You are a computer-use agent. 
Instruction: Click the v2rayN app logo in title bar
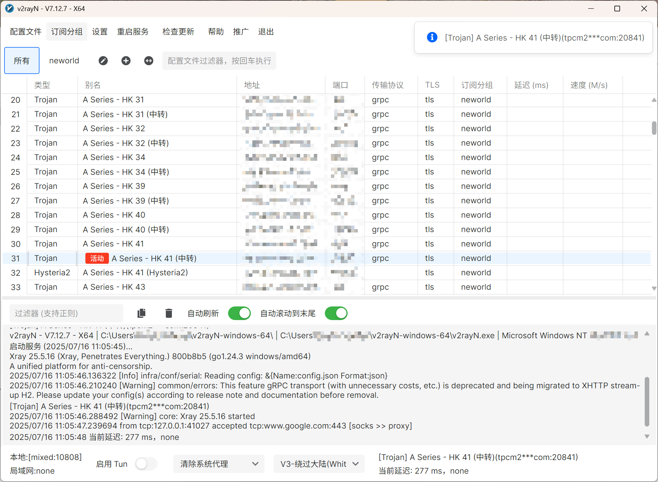coord(9,8)
